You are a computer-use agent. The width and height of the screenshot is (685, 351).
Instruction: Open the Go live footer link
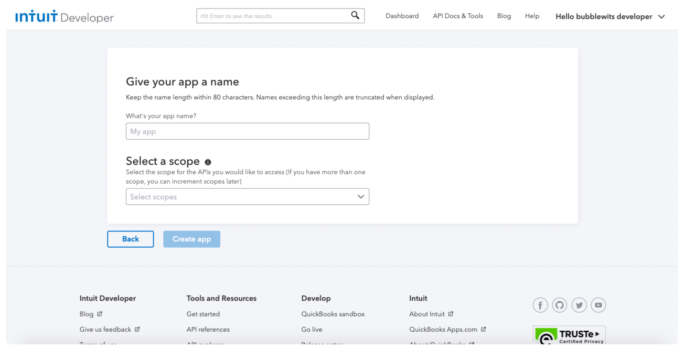coord(312,330)
